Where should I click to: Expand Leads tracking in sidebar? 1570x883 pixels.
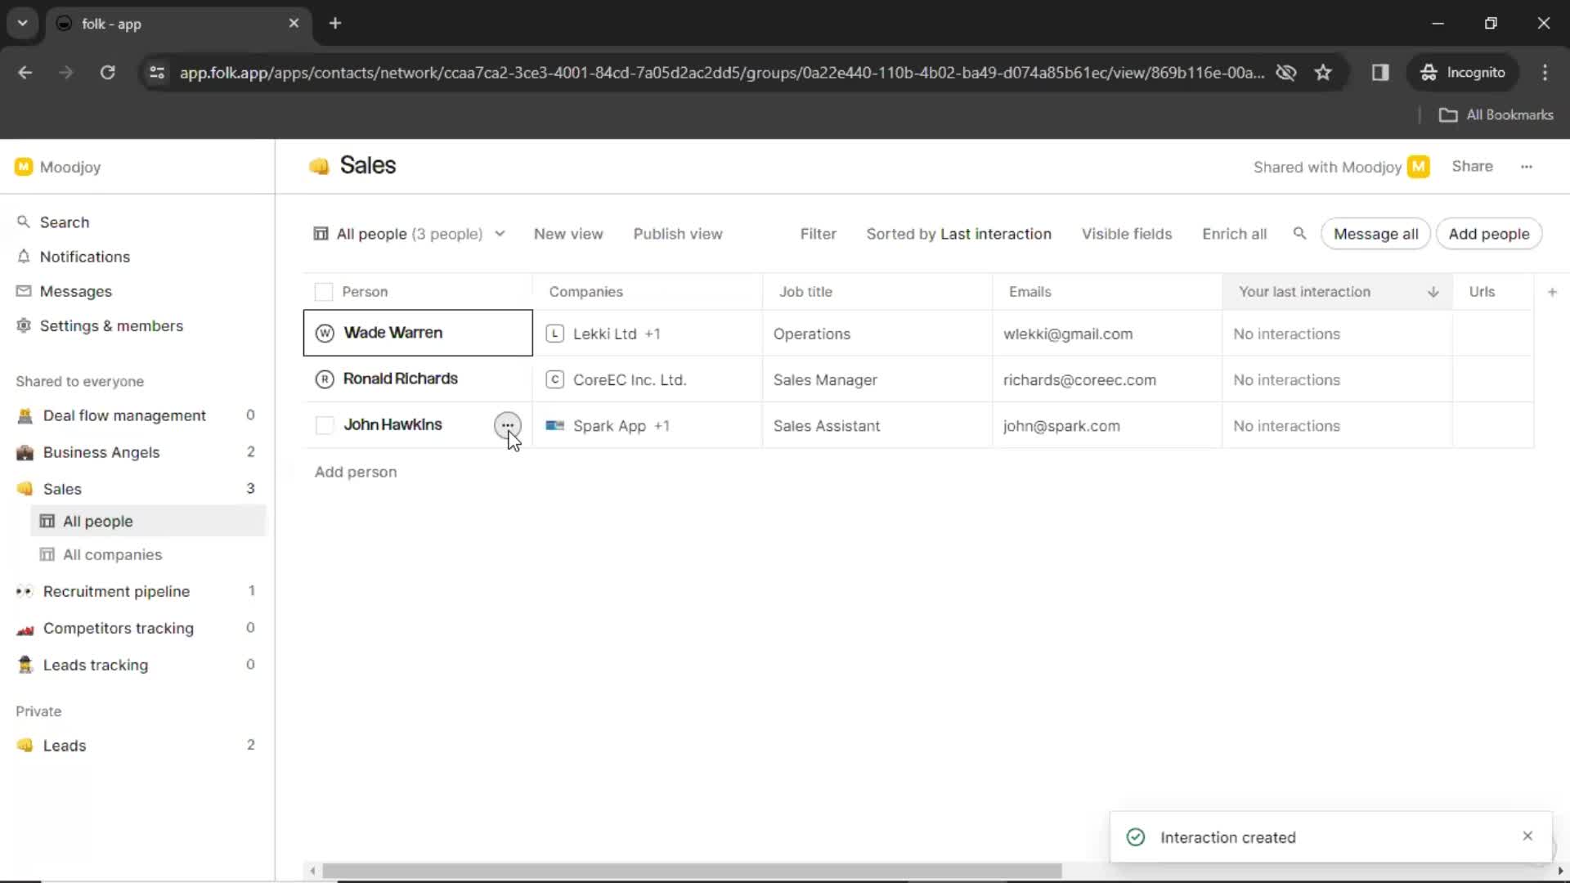(x=95, y=664)
